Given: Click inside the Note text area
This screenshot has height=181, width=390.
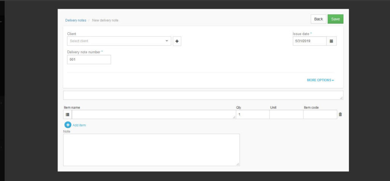Looking at the screenshot, I should pos(152,150).
